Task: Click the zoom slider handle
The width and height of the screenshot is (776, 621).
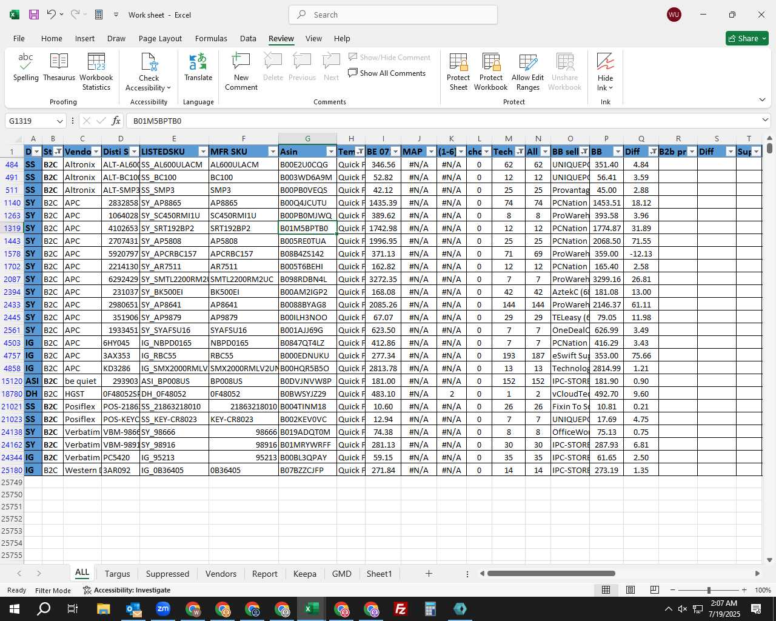Action: (x=709, y=590)
